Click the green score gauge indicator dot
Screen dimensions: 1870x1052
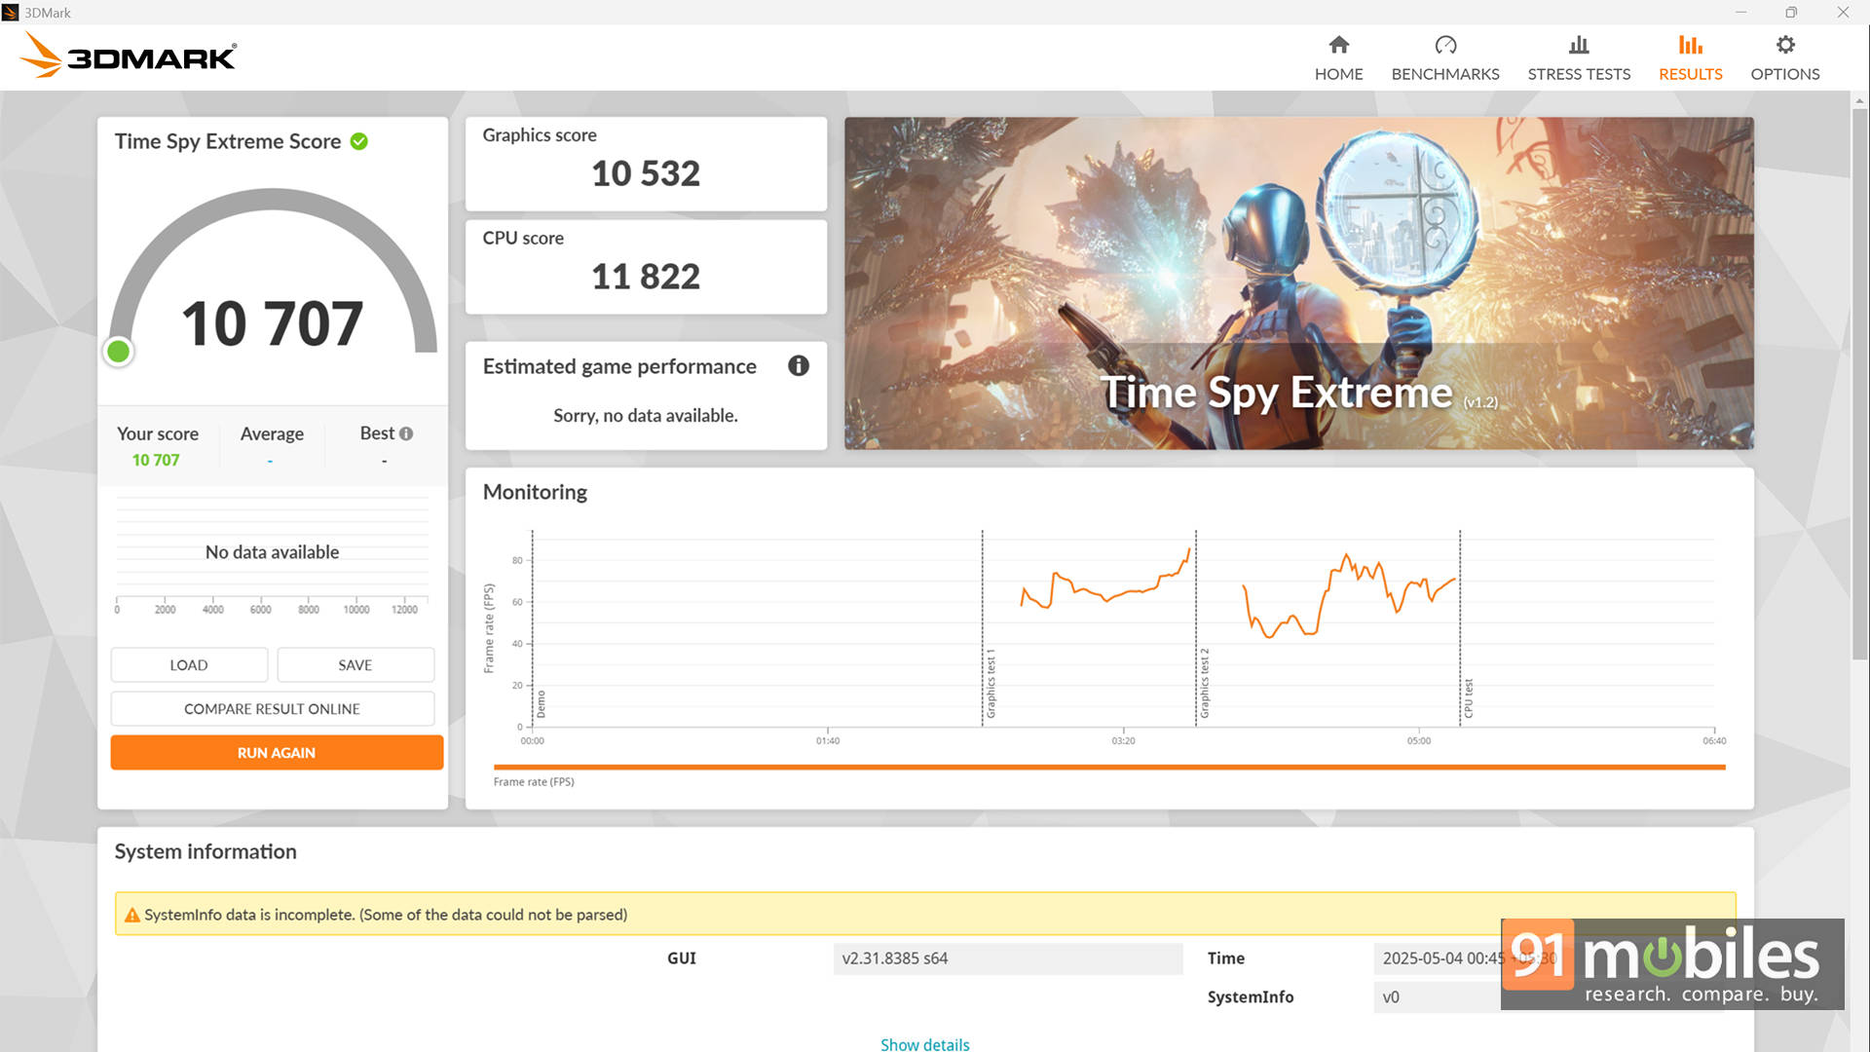[119, 351]
